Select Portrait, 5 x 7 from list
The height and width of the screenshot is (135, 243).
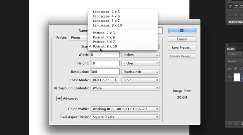pos(105,42)
